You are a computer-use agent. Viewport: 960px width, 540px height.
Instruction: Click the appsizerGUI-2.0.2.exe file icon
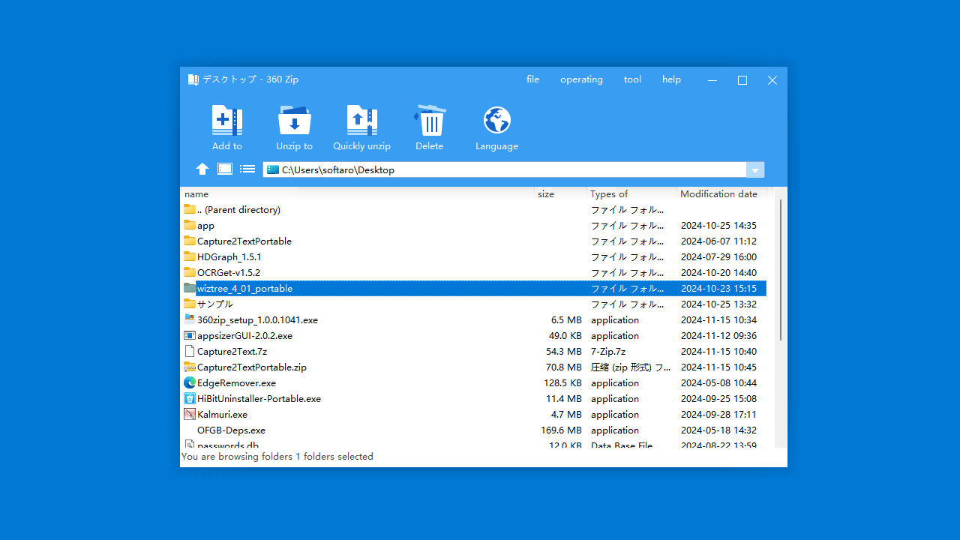tap(190, 335)
